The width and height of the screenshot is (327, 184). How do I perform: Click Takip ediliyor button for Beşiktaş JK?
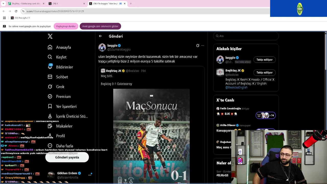264,73
